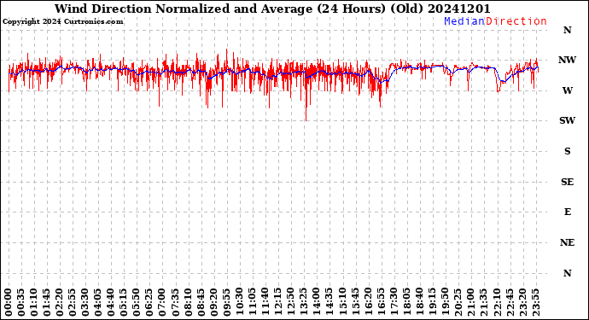Click the '02:20' time label
Screen dimensions: 589x320
(60, 302)
